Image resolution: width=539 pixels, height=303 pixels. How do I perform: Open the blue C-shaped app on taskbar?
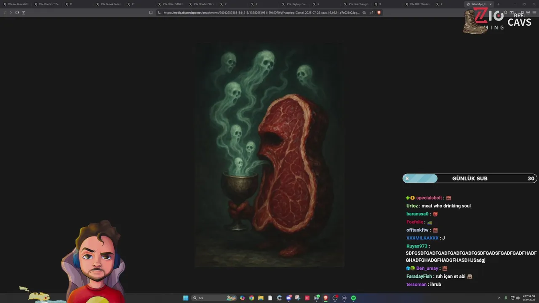(x=279, y=298)
